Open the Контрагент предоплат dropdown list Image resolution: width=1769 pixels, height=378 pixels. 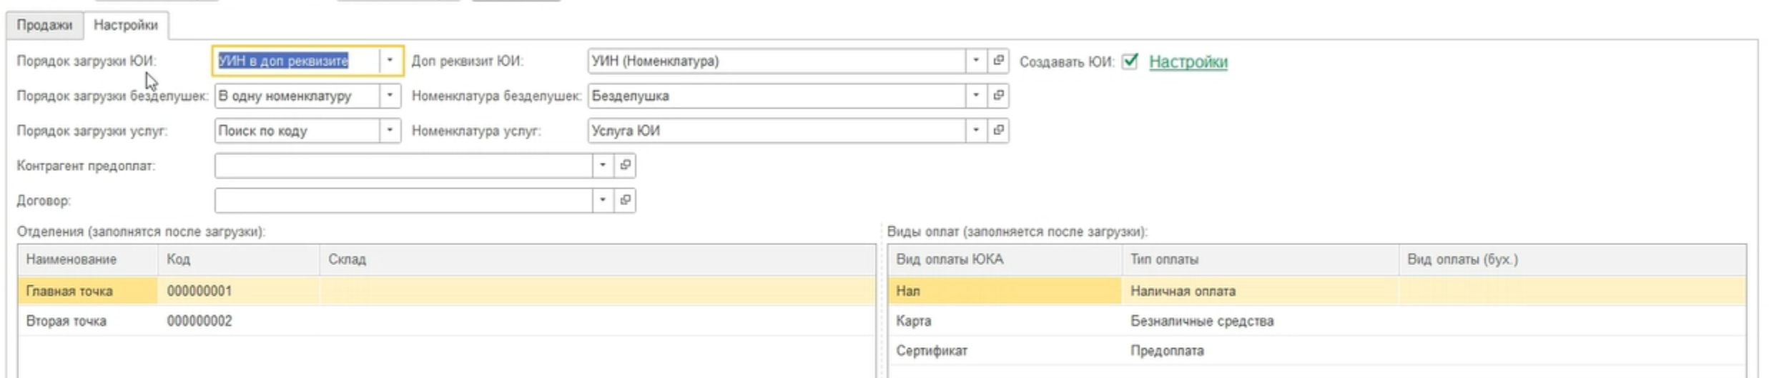[x=602, y=166]
